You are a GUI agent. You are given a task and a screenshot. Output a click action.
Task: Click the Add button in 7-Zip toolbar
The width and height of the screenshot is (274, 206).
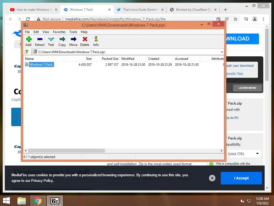pyautogui.click(x=28, y=42)
